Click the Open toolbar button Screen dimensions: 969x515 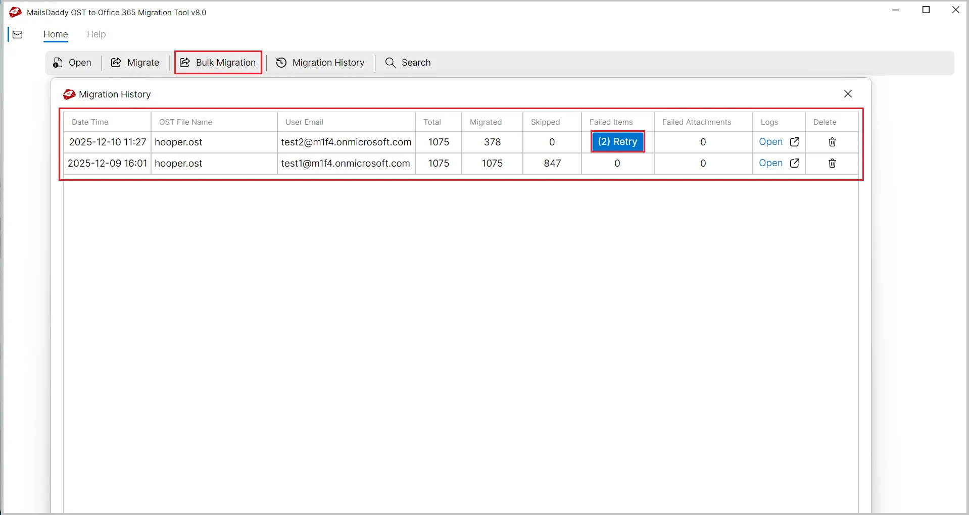coord(72,63)
